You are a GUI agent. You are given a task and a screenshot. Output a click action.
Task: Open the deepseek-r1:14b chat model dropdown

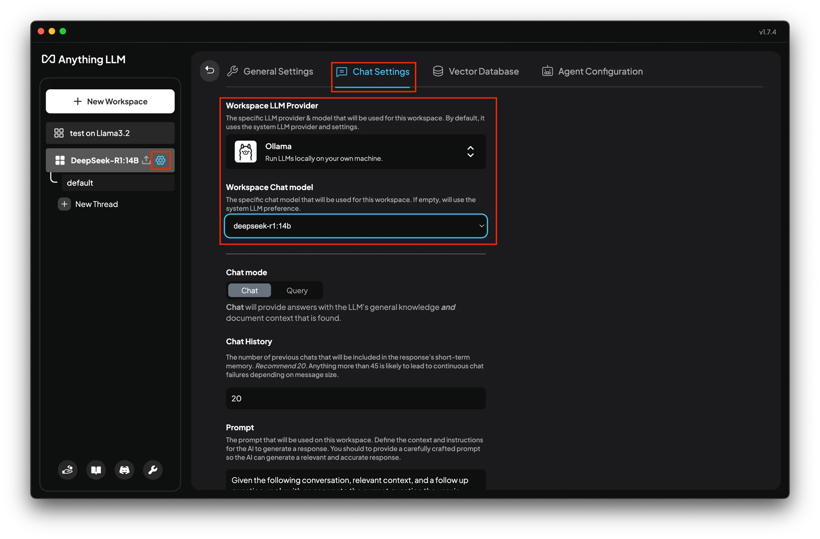(x=356, y=226)
